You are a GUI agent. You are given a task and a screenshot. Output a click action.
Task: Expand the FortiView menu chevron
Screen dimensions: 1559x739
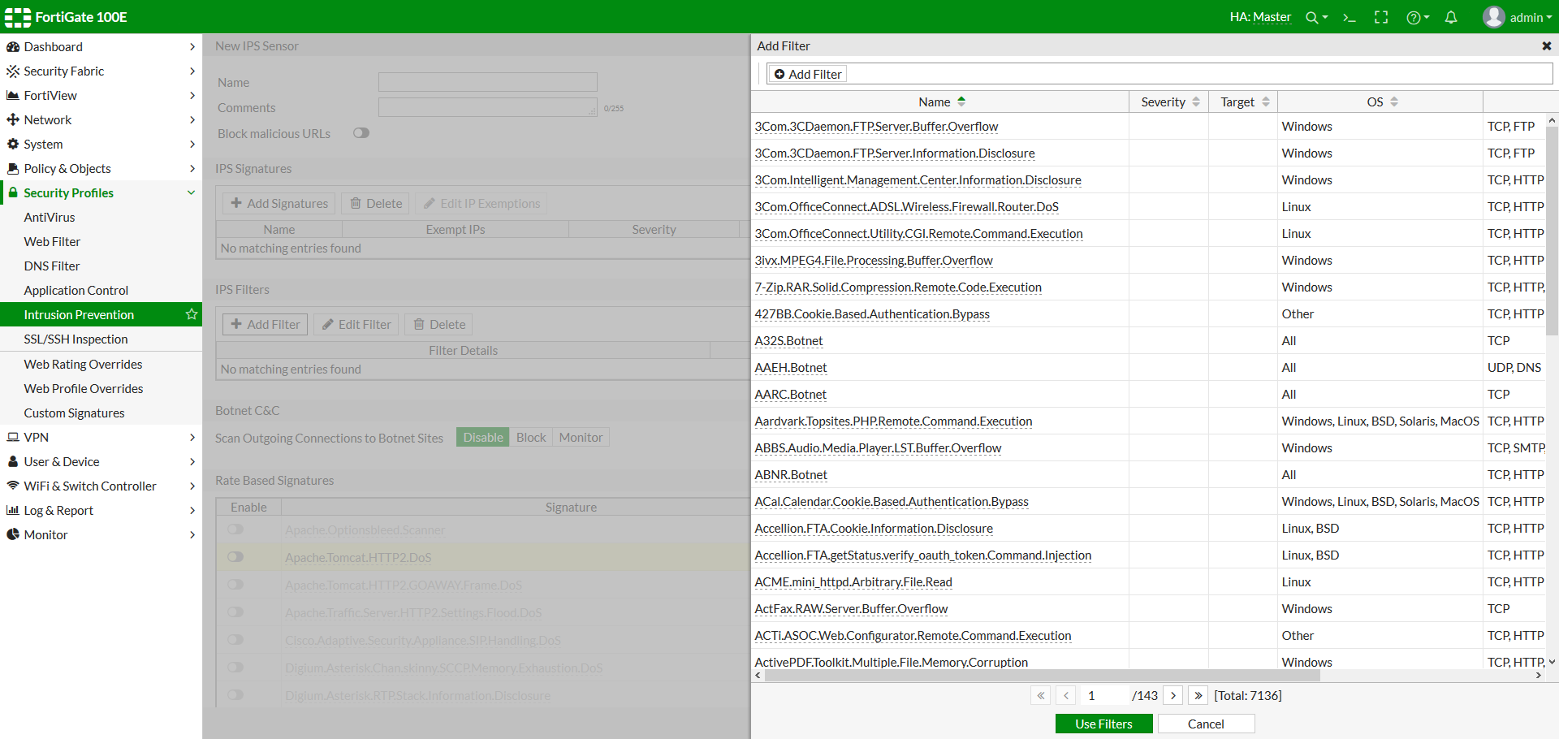coord(192,96)
